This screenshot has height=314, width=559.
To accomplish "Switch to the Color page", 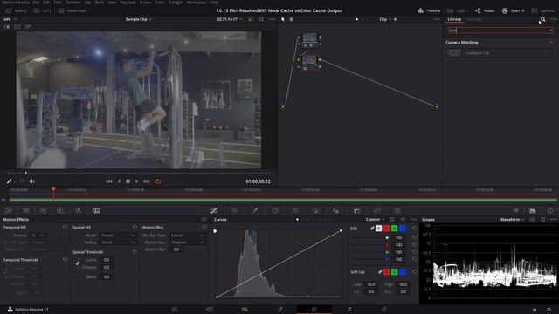I will [x=314, y=310].
